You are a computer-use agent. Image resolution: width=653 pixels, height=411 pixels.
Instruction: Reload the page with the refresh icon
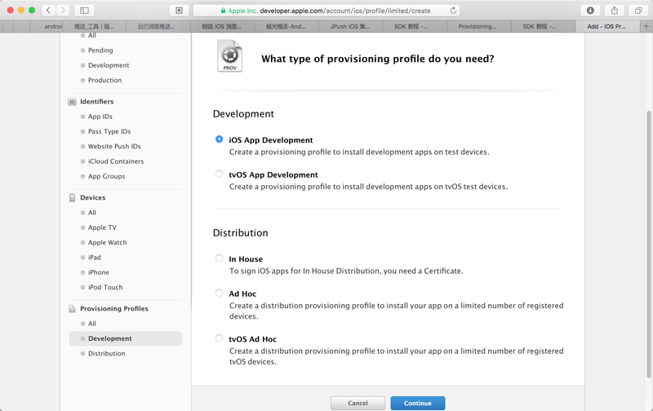click(x=453, y=11)
